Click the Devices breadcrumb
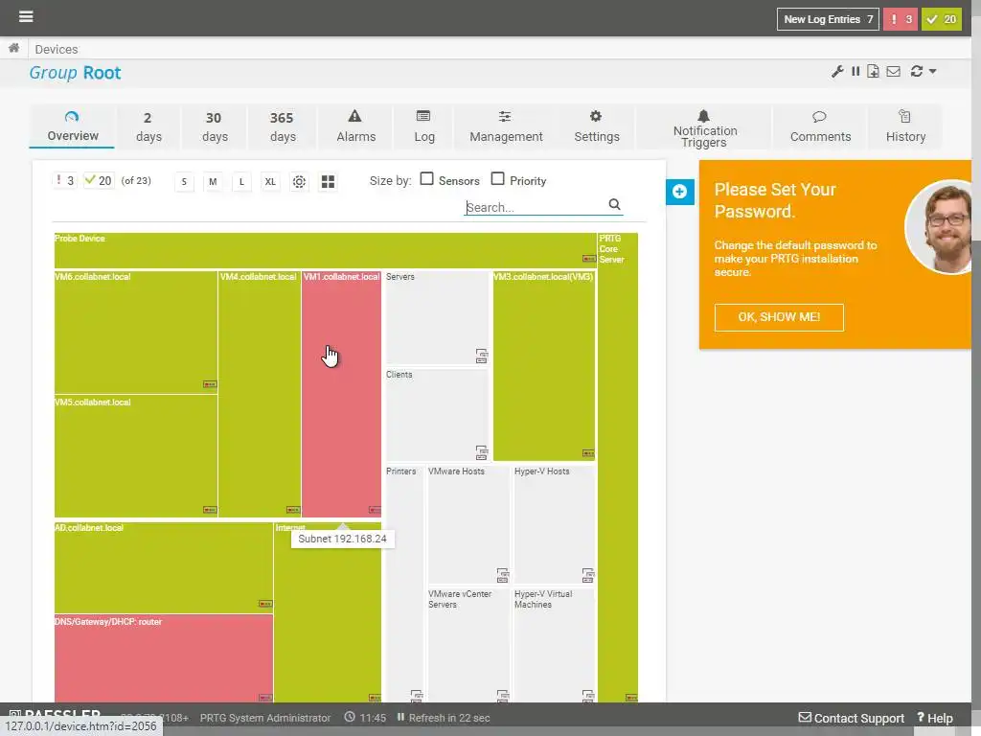This screenshot has height=736, width=981. pyautogui.click(x=57, y=49)
